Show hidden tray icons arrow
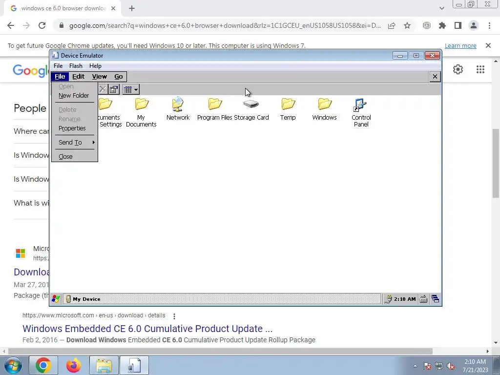This screenshot has height=375, width=500. point(415,366)
